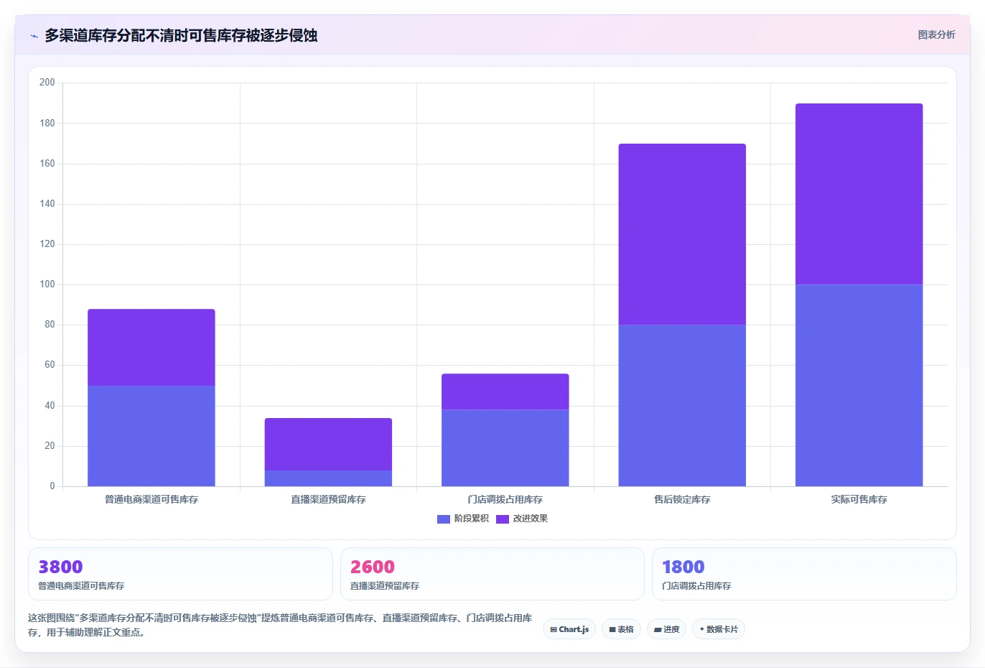Click the blue 阶段累积 bar for 实际可售库存

(859, 386)
